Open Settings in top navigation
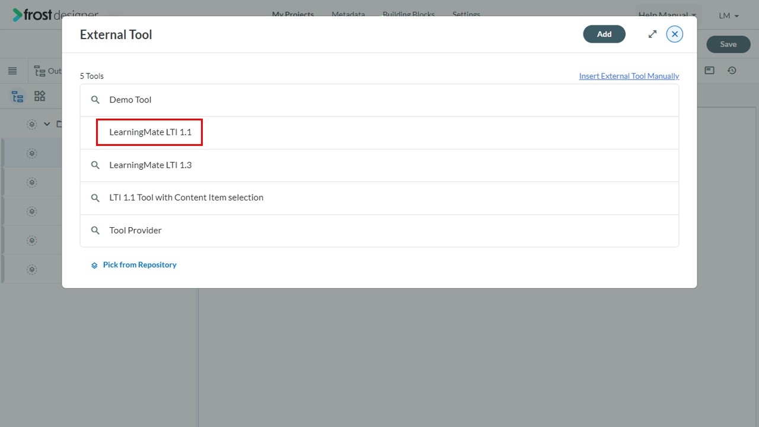The image size is (759, 427). pyautogui.click(x=466, y=14)
